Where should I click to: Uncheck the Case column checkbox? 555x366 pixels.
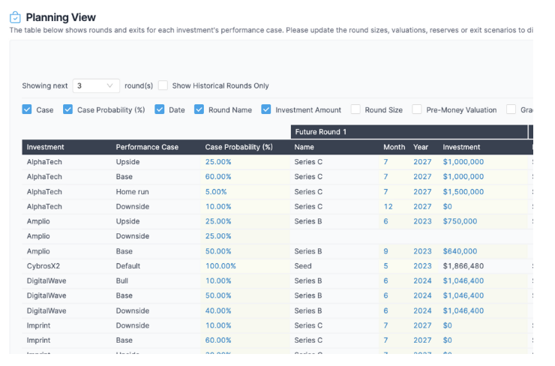[x=28, y=109]
